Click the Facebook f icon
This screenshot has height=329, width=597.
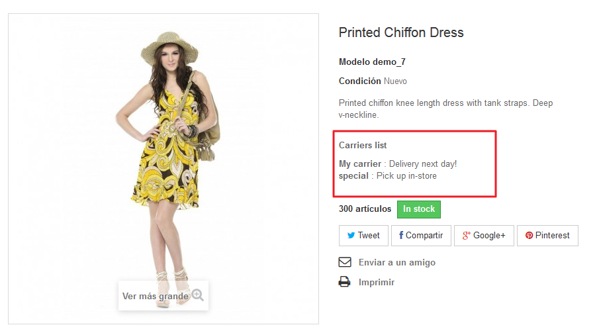pos(401,235)
